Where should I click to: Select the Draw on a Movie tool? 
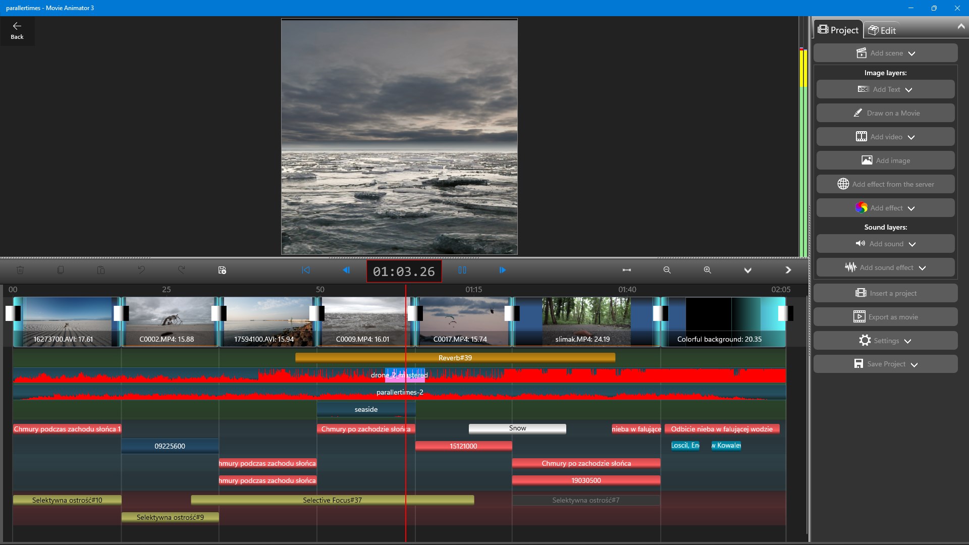point(885,113)
